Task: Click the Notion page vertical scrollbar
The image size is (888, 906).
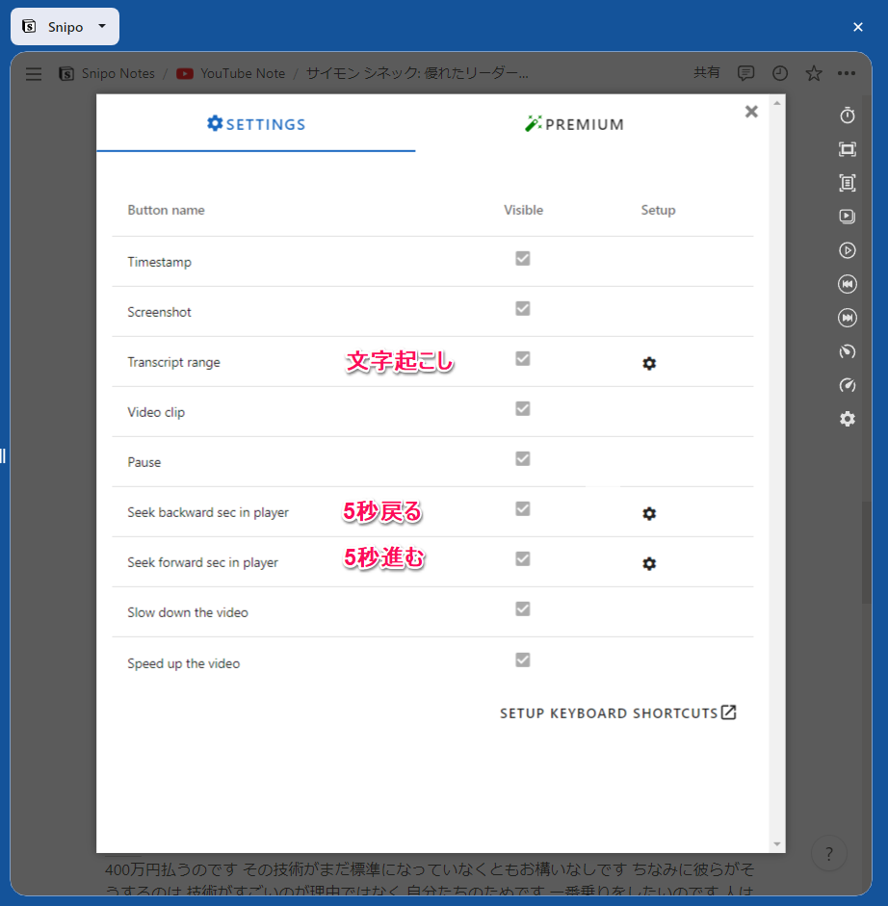Action: [866, 552]
